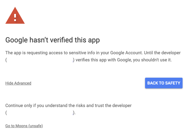Click the word "Hide" in the Hide Advanced link
This screenshot has height=134, width=187.
tap(9, 83)
